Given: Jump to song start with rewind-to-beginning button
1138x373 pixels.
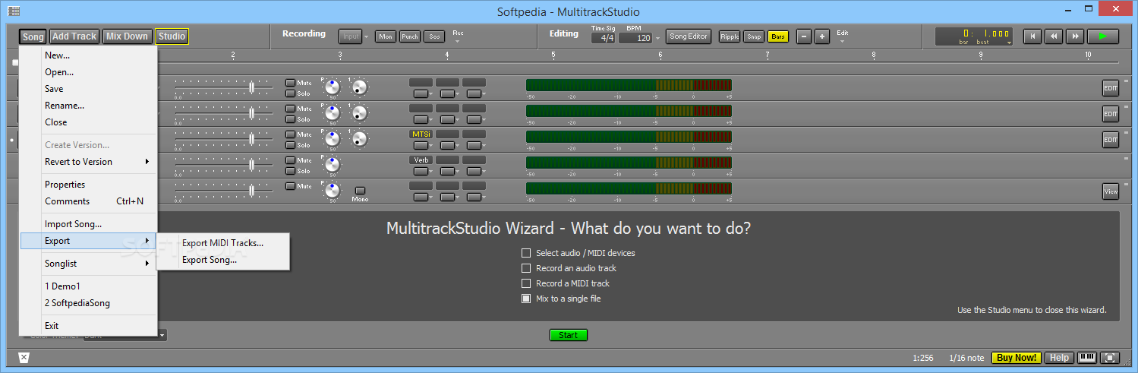Looking at the screenshot, I should (1031, 36).
